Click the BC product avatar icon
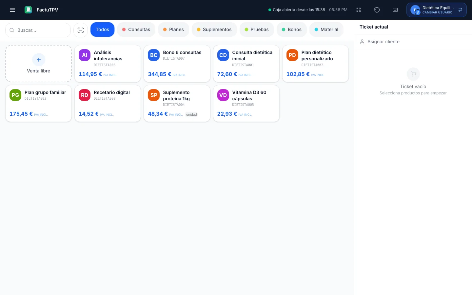This screenshot has width=472, height=295. click(154, 55)
